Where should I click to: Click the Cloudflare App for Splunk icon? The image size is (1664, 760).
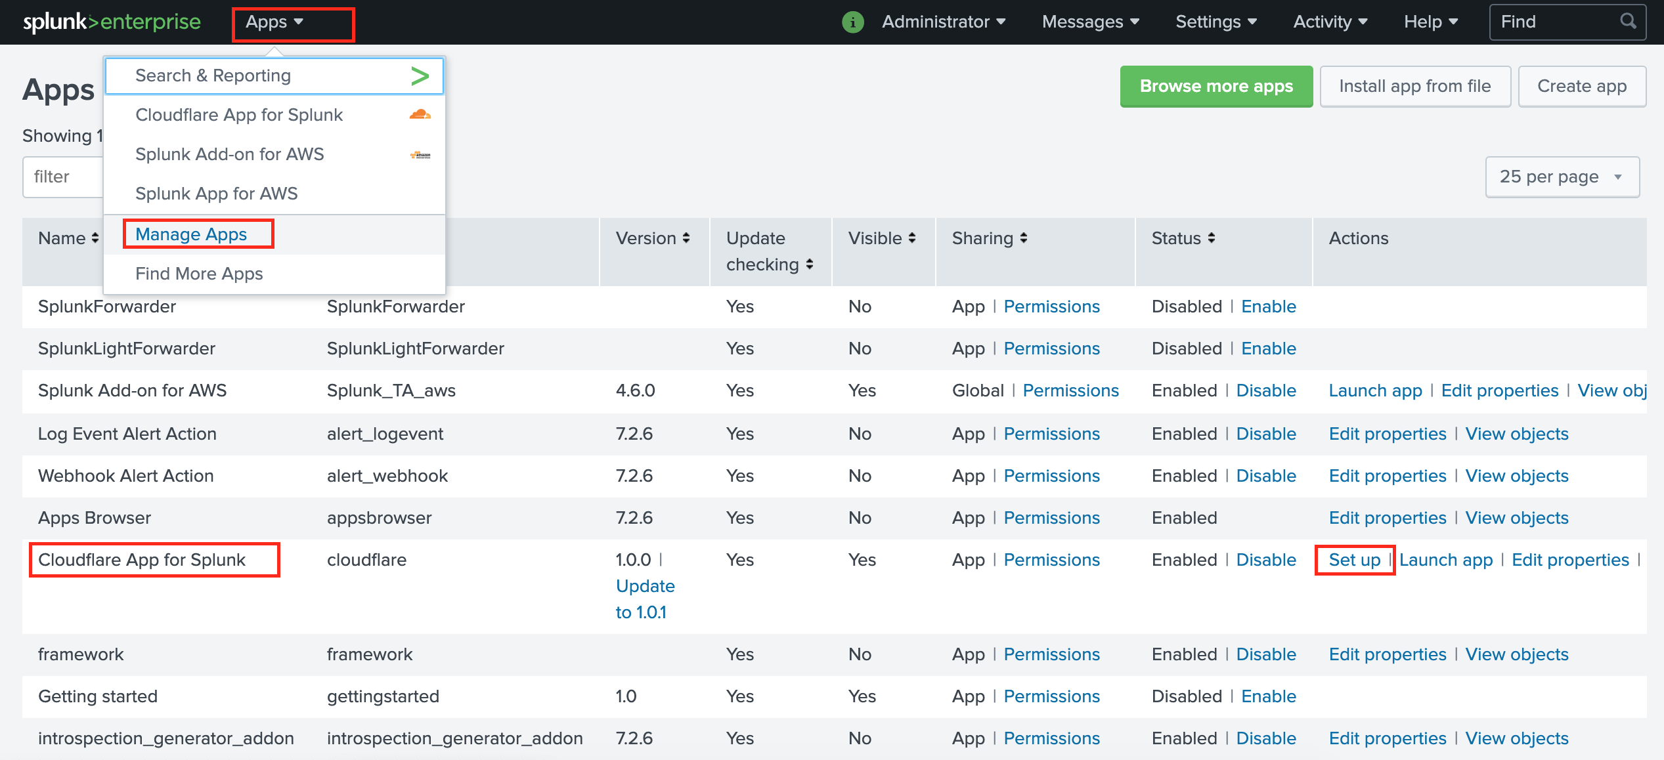[x=419, y=114]
